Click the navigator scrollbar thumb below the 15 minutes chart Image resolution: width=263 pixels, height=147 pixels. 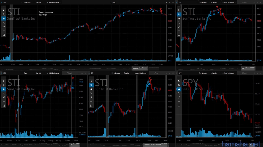[x=156, y=144]
